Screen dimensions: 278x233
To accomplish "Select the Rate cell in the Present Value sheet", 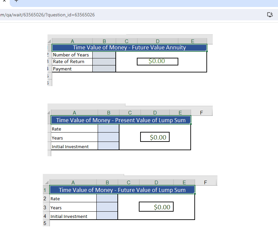I will [108, 129].
